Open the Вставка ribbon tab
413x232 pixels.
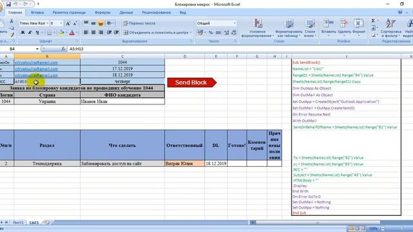(37, 12)
